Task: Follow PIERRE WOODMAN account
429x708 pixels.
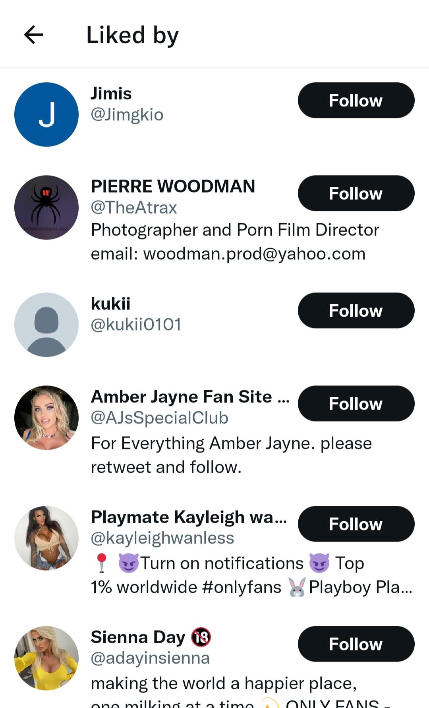Action: coord(356,193)
